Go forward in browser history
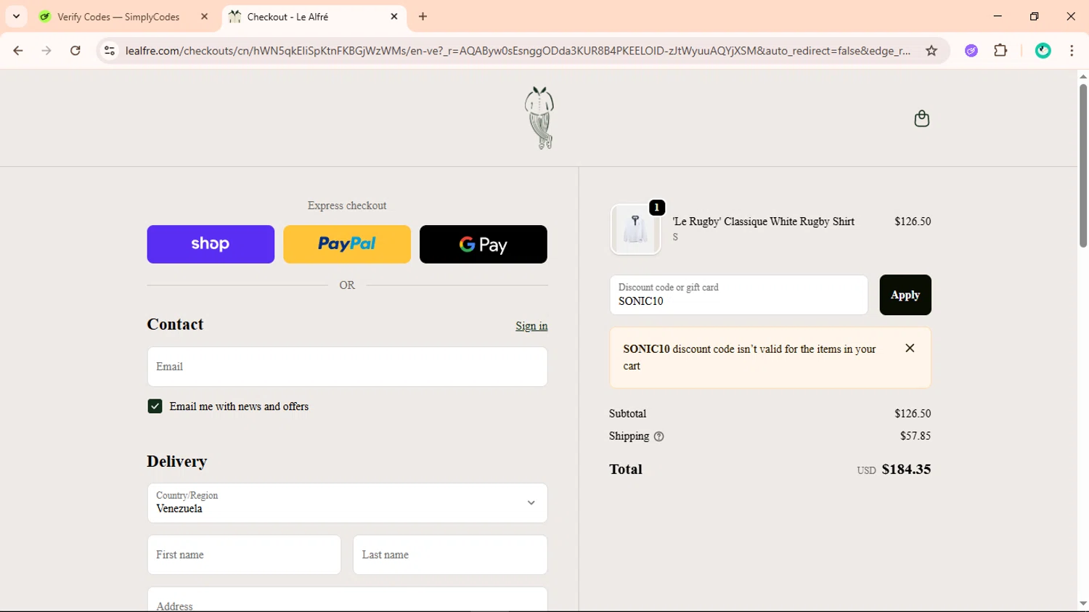Screen dimensions: 1089x612 (x=46, y=51)
